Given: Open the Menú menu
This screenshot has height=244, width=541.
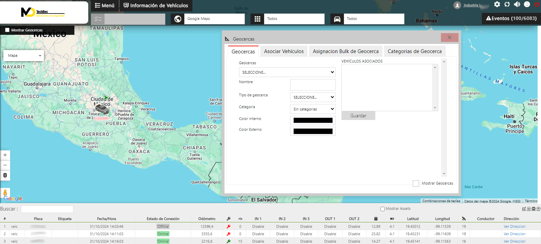Looking at the screenshot, I should point(104,5).
